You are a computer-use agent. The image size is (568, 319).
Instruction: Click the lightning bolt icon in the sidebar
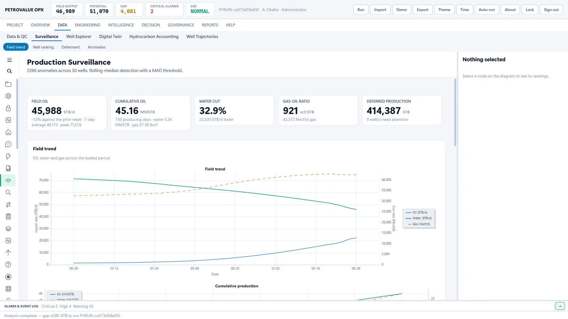[x=8, y=156]
